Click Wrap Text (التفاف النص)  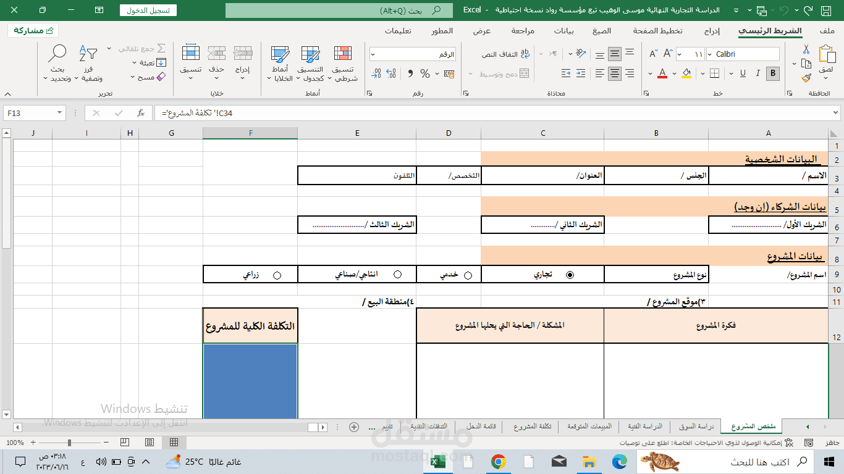tap(507, 54)
